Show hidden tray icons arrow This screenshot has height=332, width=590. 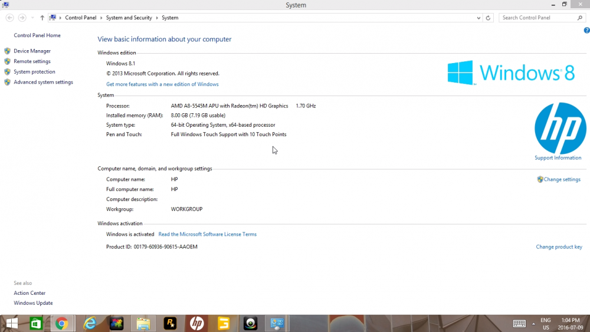coord(533,323)
